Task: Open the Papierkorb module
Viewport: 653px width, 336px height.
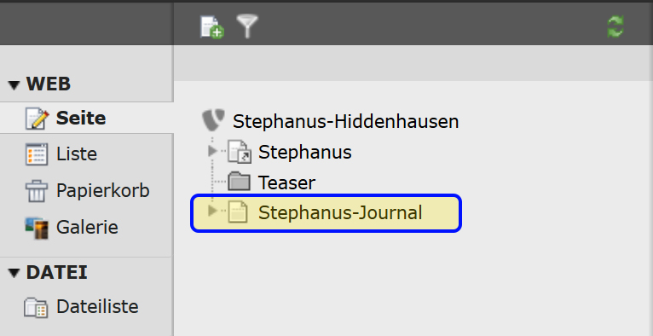Action: tap(87, 191)
